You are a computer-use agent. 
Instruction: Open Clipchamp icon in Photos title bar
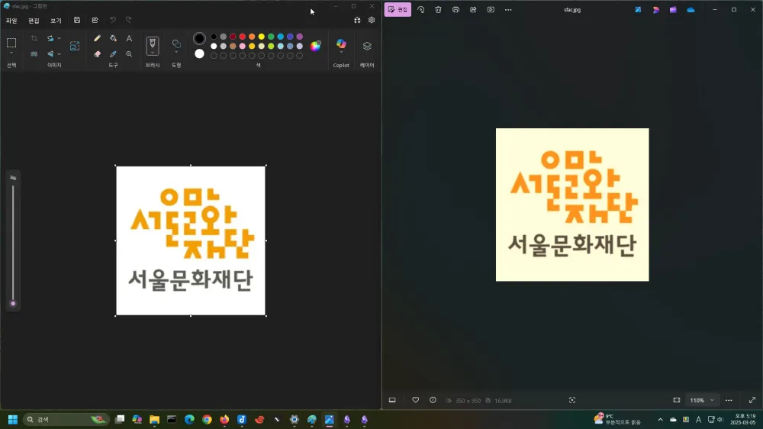point(673,10)
